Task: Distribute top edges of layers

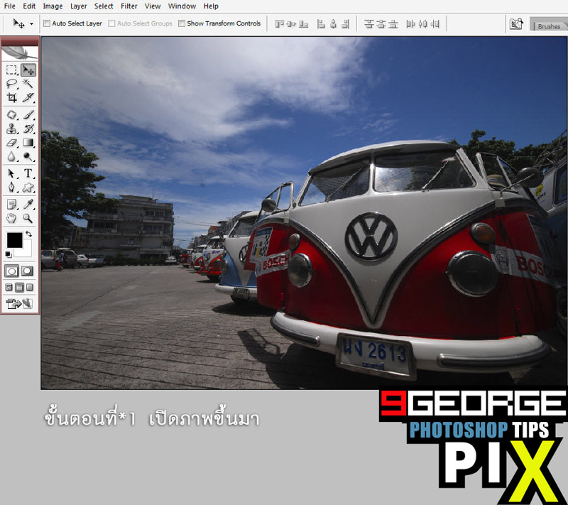Action: point(368,24)
